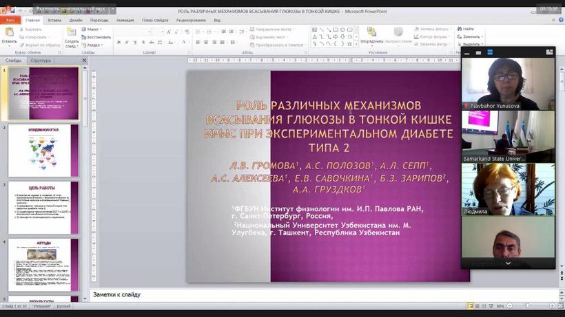Open the Вставка ribbon tab
Viewport: 565px width, 317px height.
tap(54, 21)
